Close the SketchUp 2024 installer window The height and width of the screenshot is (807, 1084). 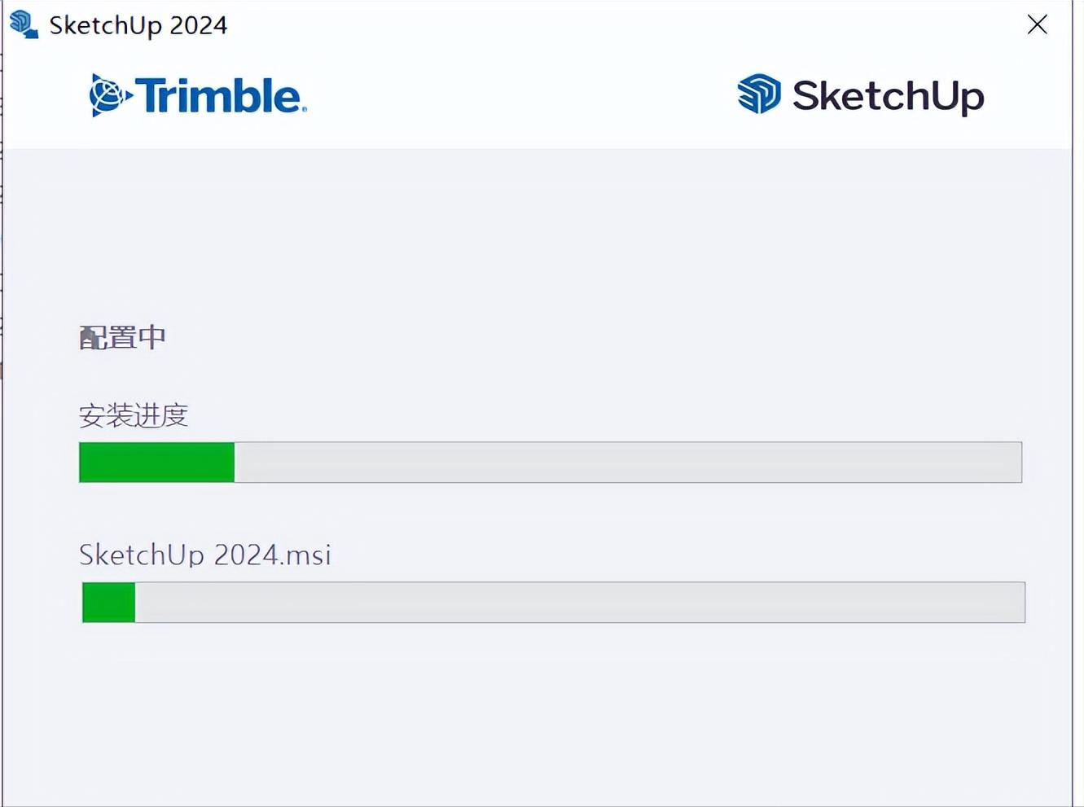pos(1037,24)
